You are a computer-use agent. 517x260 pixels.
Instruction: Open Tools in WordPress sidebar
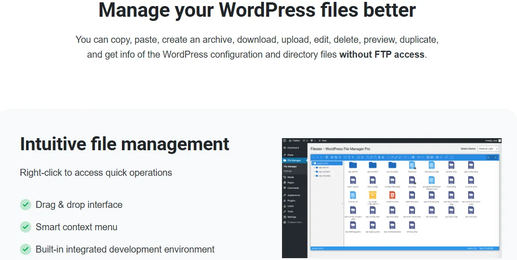[288, 212]
